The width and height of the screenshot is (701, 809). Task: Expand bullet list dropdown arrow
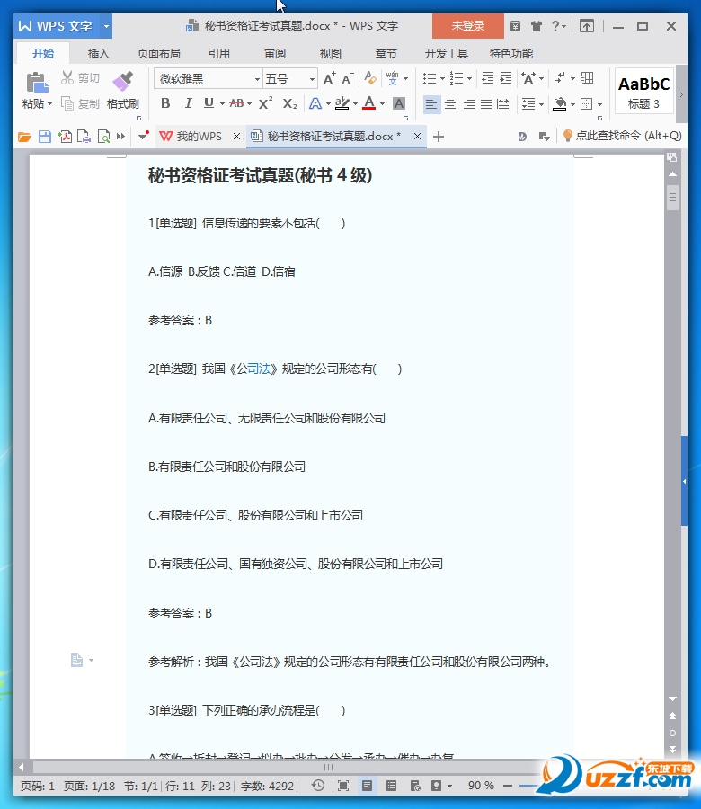tap(442, 79)
